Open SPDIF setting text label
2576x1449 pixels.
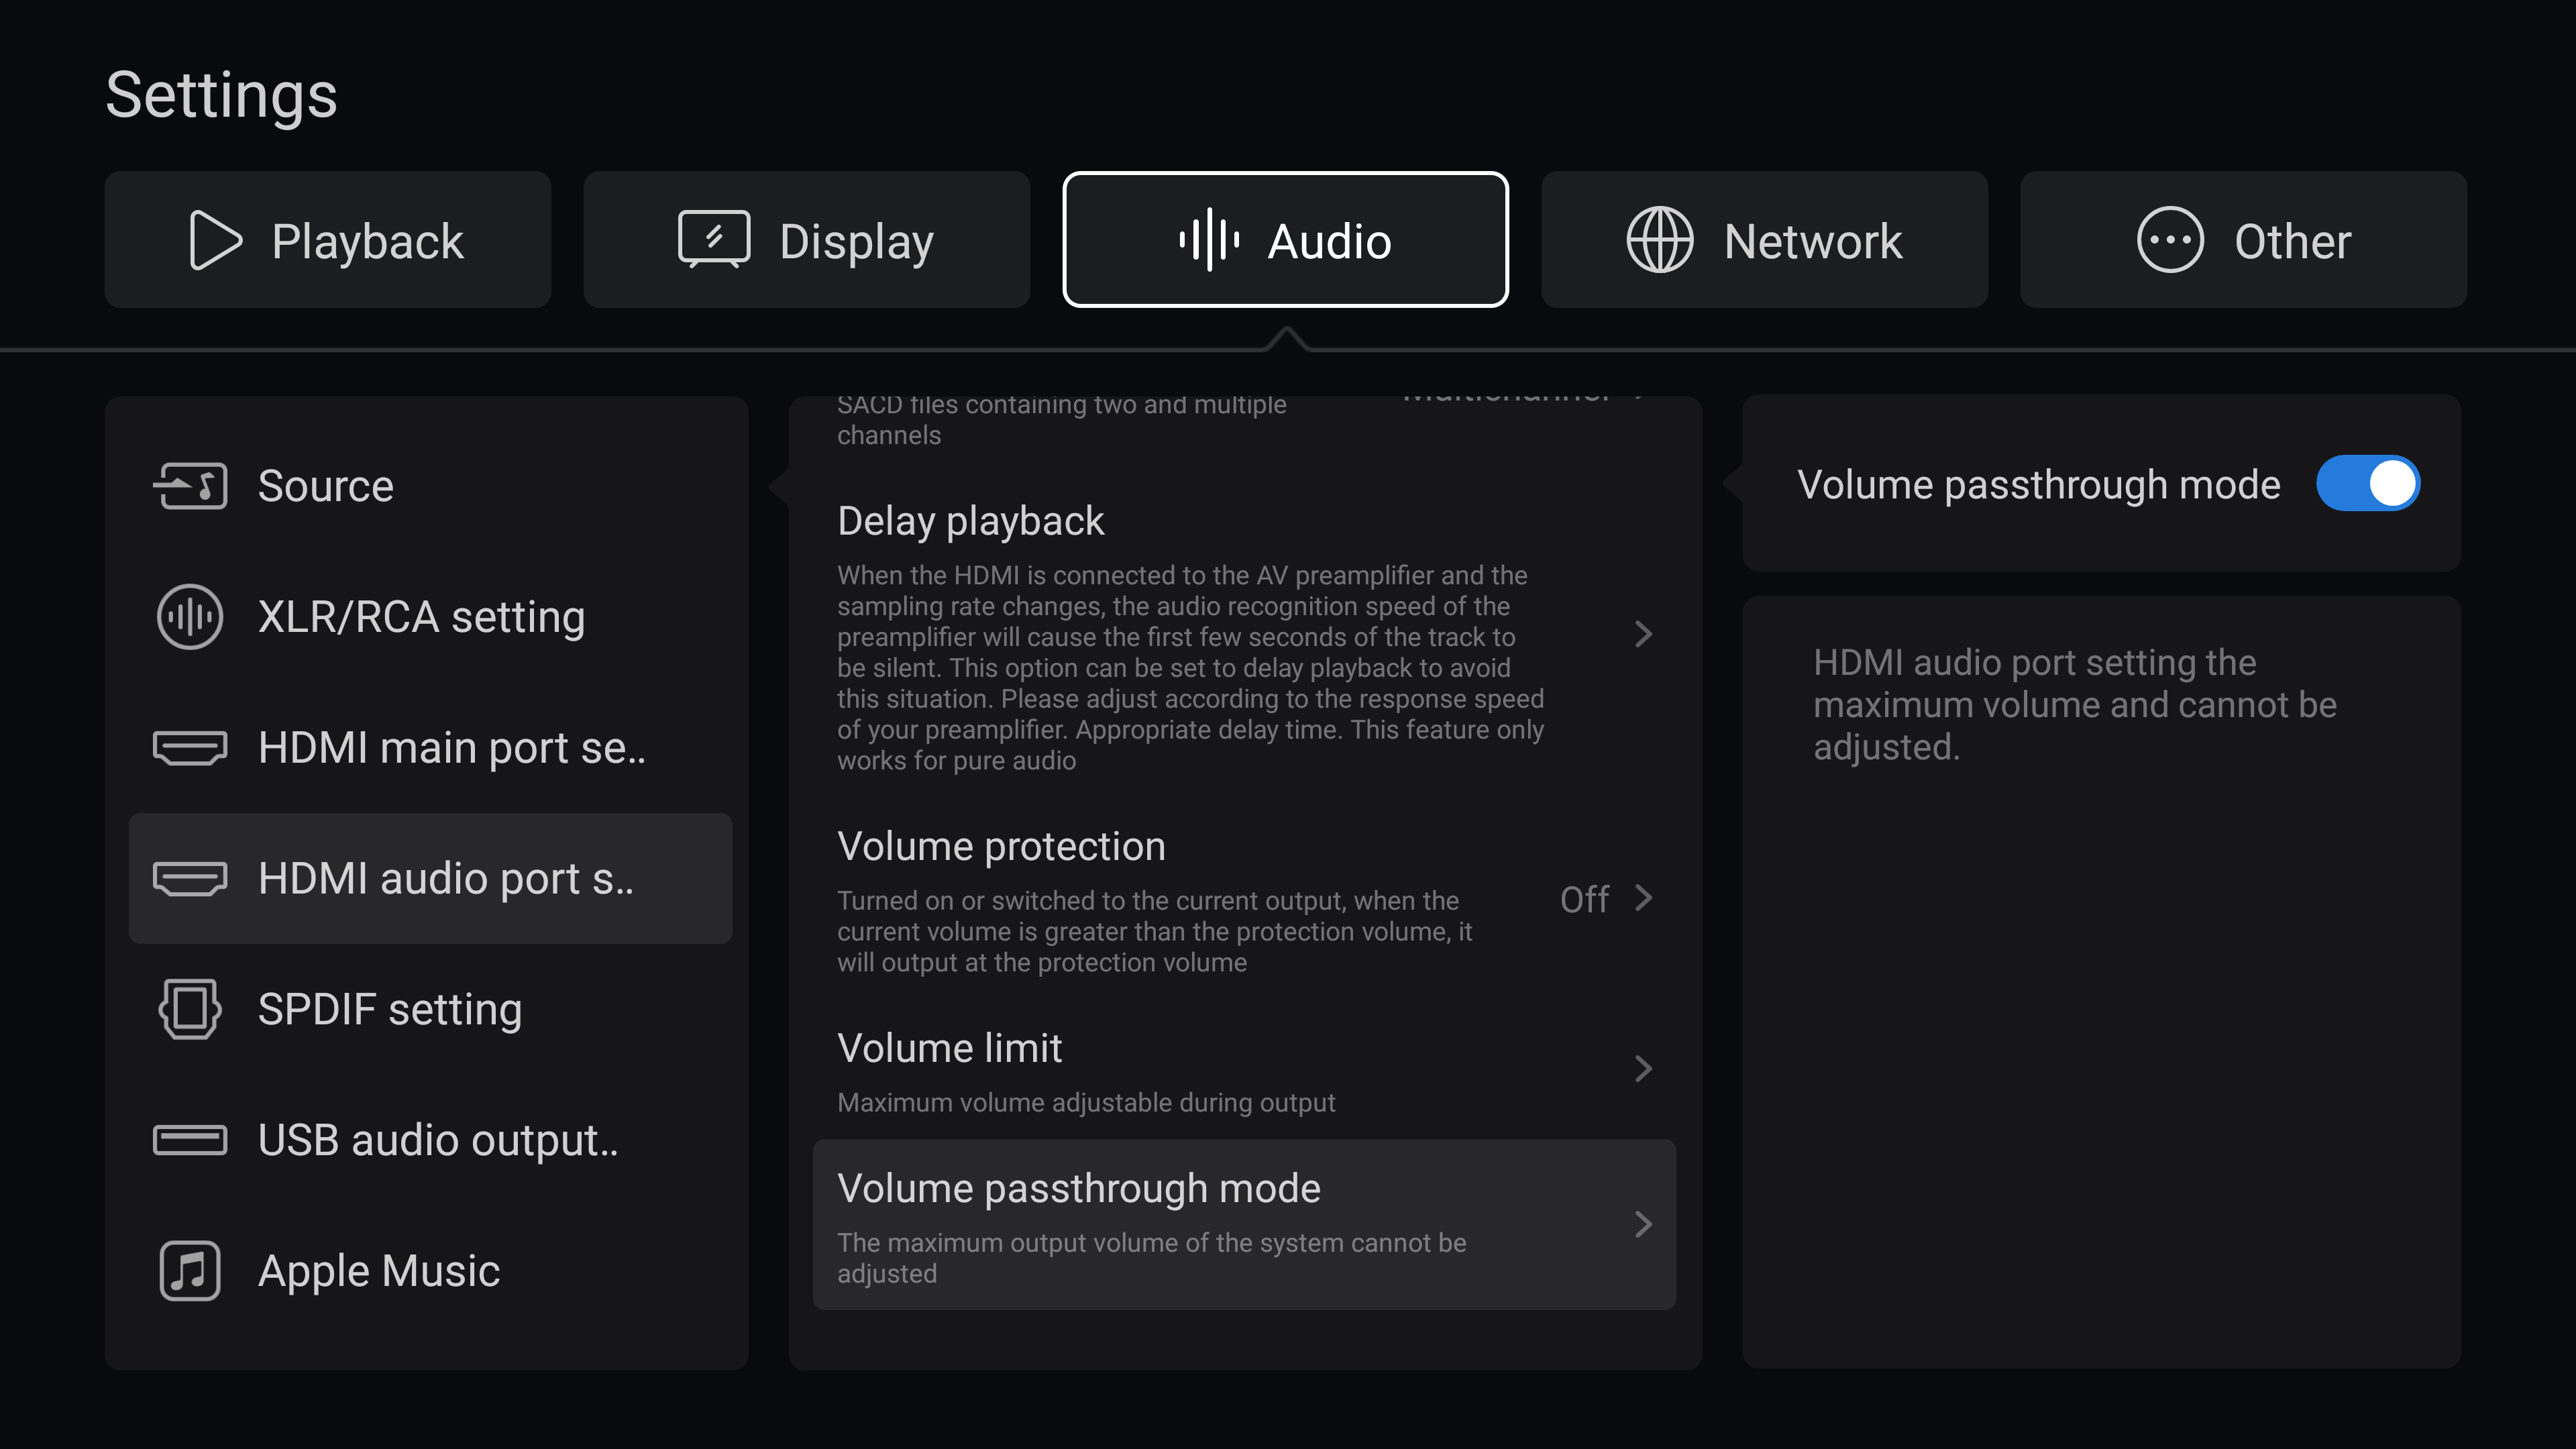pos(390,1009)
